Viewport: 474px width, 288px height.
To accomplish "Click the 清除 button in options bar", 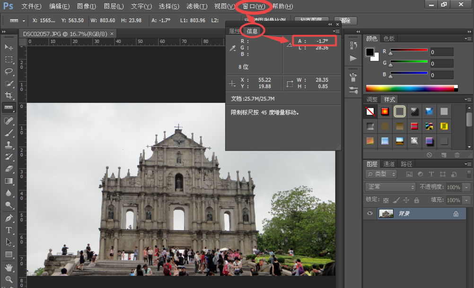I will 345,20.
